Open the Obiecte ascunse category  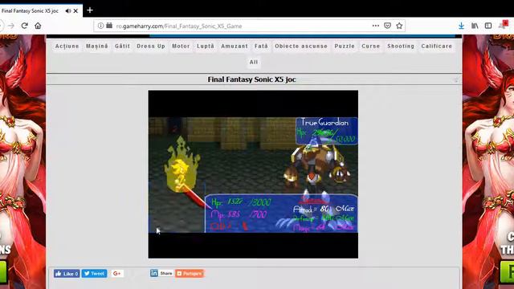(301, 47)
